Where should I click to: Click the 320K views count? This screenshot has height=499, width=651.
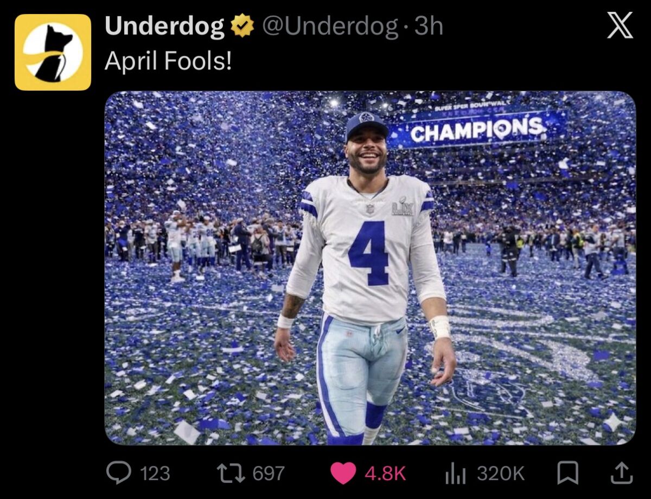click(x=500, y=474)
